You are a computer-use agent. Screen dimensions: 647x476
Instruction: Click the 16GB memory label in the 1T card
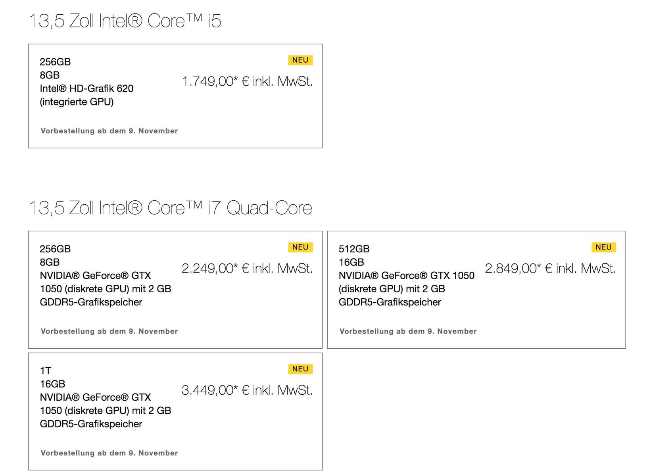[x=52, y=384]
